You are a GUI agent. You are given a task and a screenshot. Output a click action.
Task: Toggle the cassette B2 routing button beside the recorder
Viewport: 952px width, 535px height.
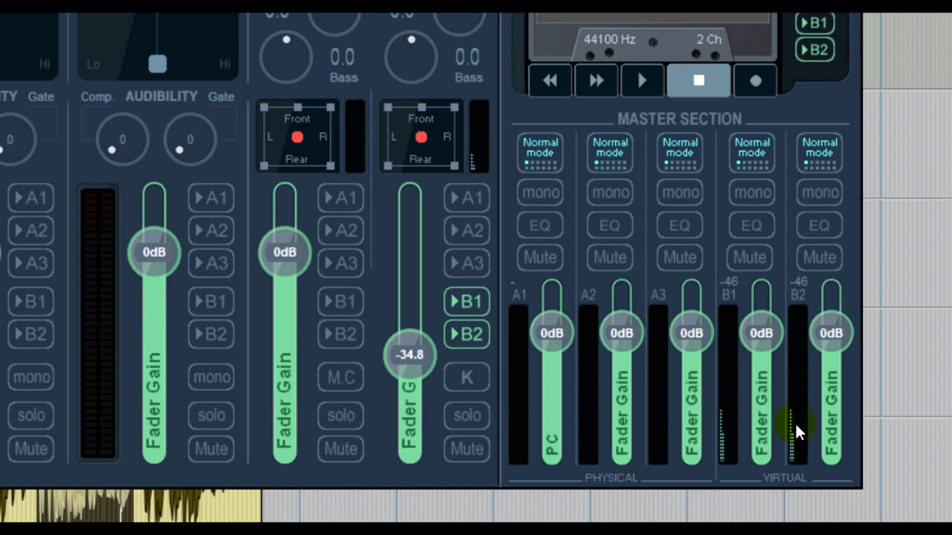pyautogui.click(x=814, y=50)
